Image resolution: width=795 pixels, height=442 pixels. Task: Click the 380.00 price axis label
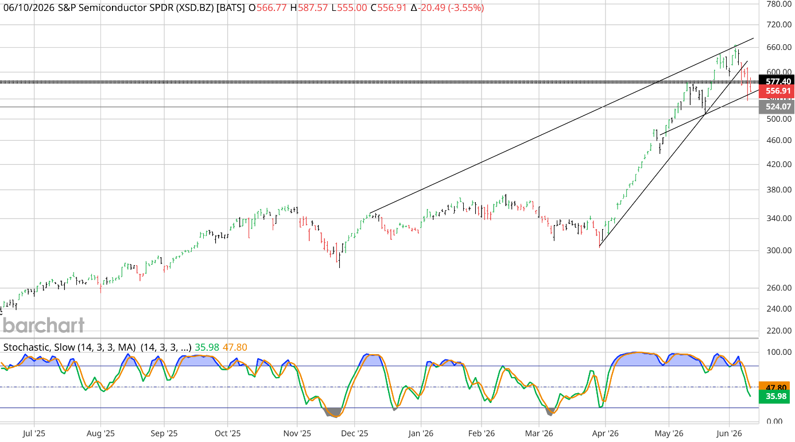(x=779, y=190)
